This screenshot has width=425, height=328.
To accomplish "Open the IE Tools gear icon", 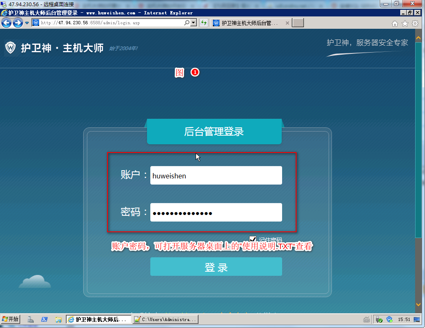I will click(x=415, y=24).
